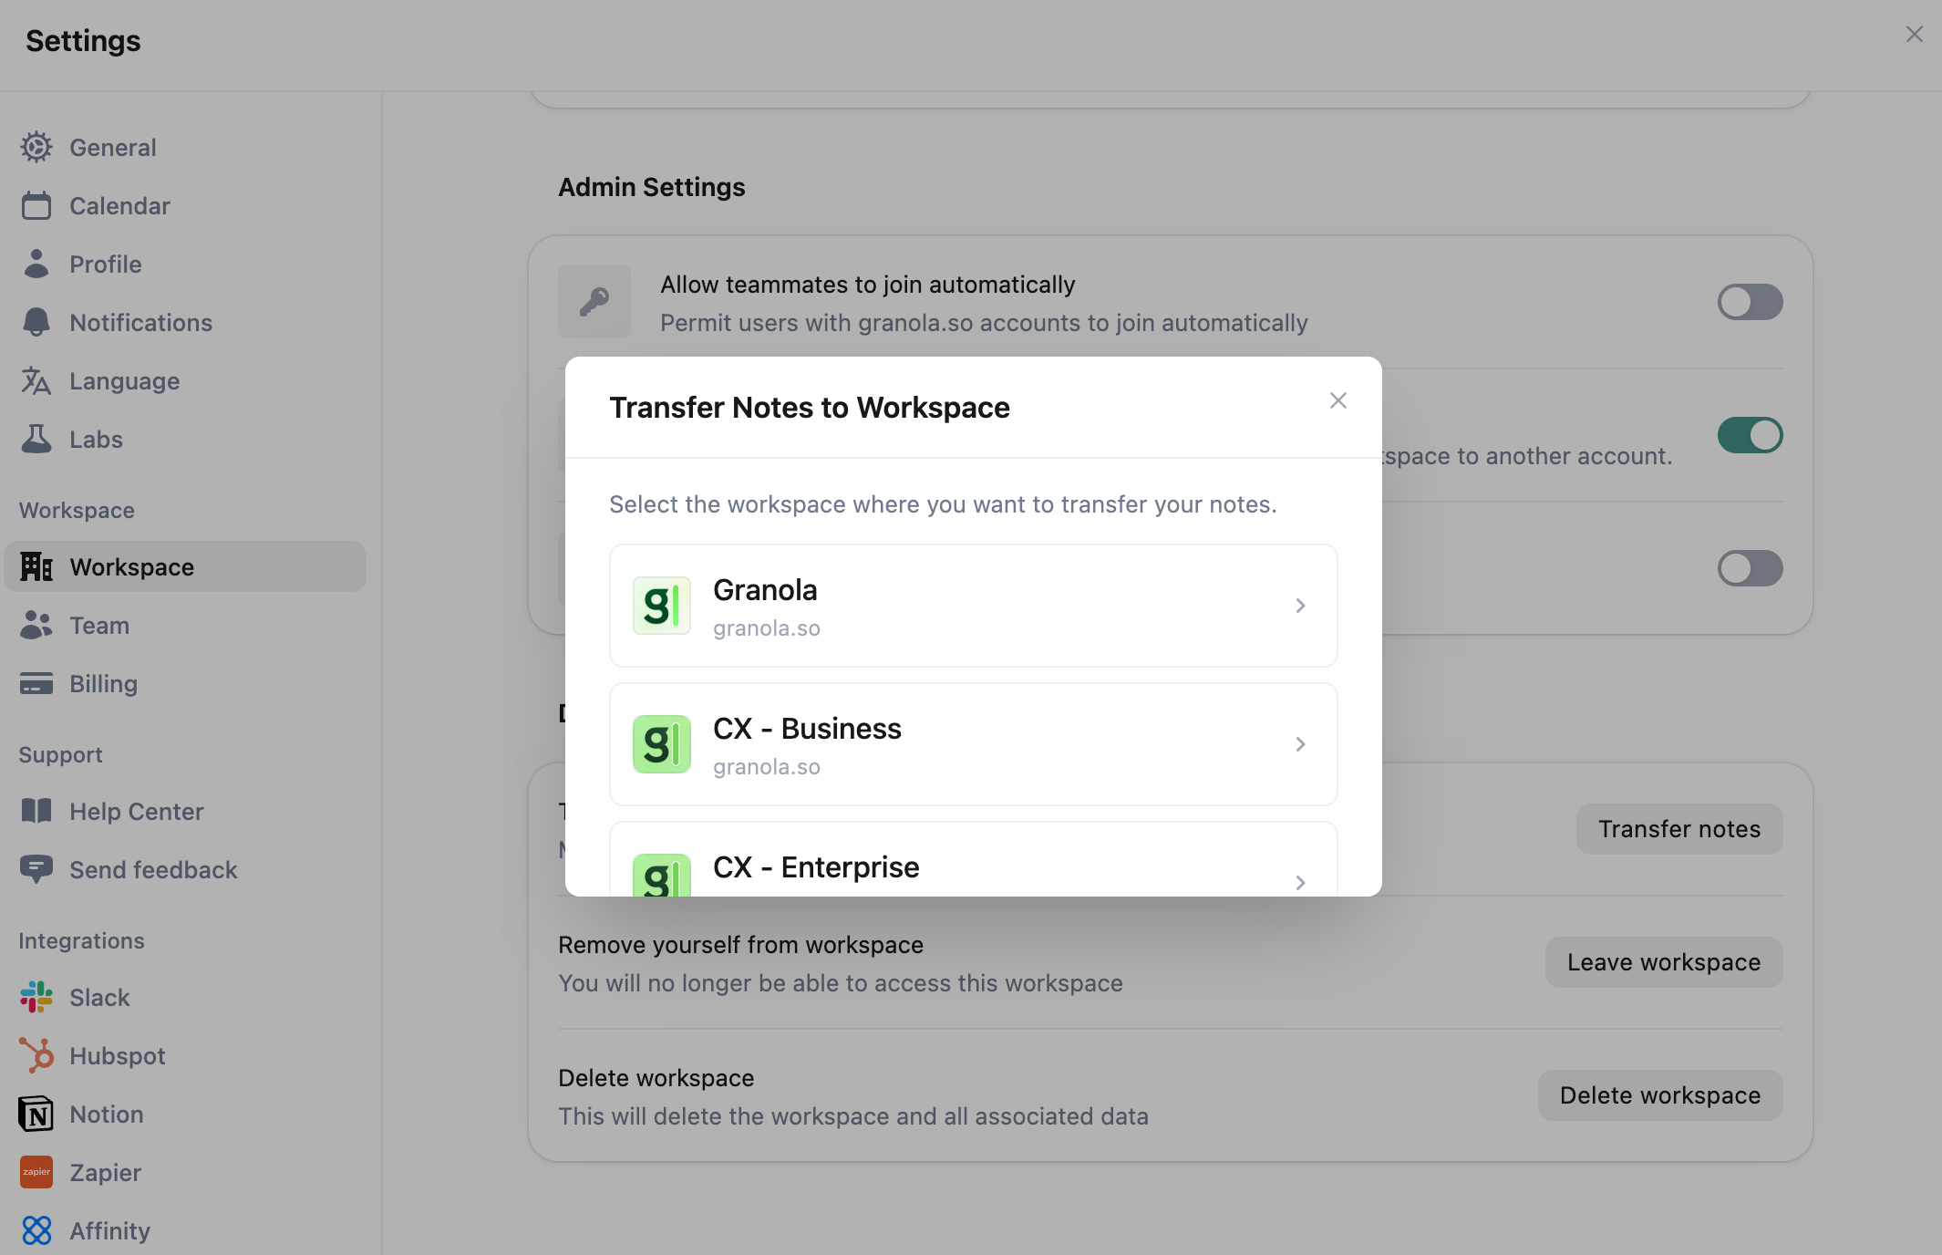Click the Labs flask icon
Image resolution: width=1942 pixels, height=1255 pixels.
point(36,439)
